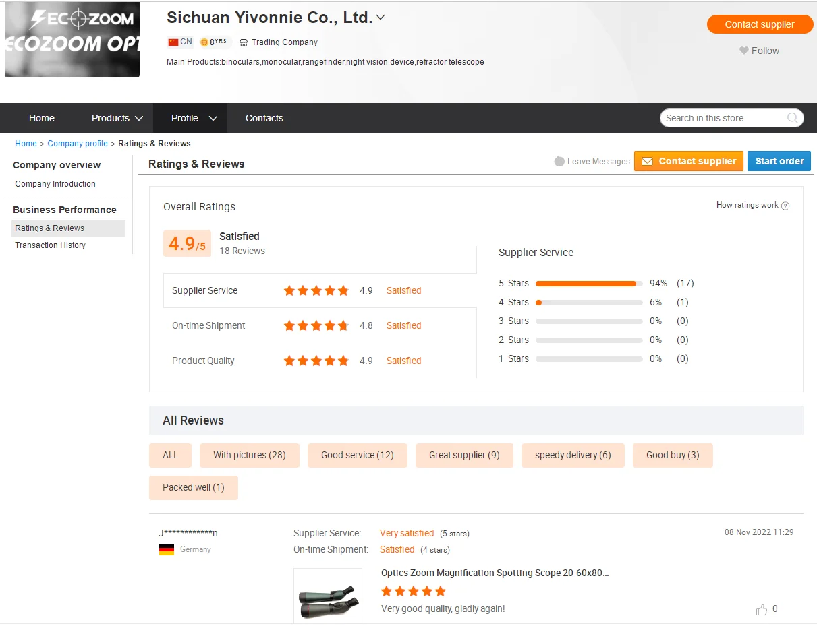This screenshot has width=817, height=626.
Task: Click the orange Contact supplier button in header
Action: point(760,24)
